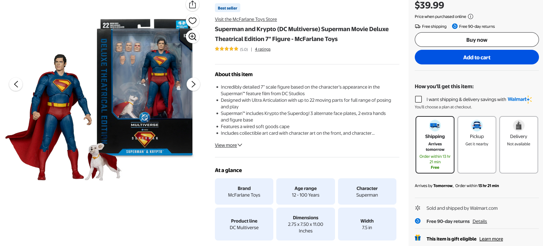Open the 4 ratings link
This screenshot has width=543, height=246.
tap(263, 49)
